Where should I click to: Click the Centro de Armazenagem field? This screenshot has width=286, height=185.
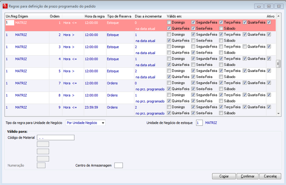(x=119, y=165)
